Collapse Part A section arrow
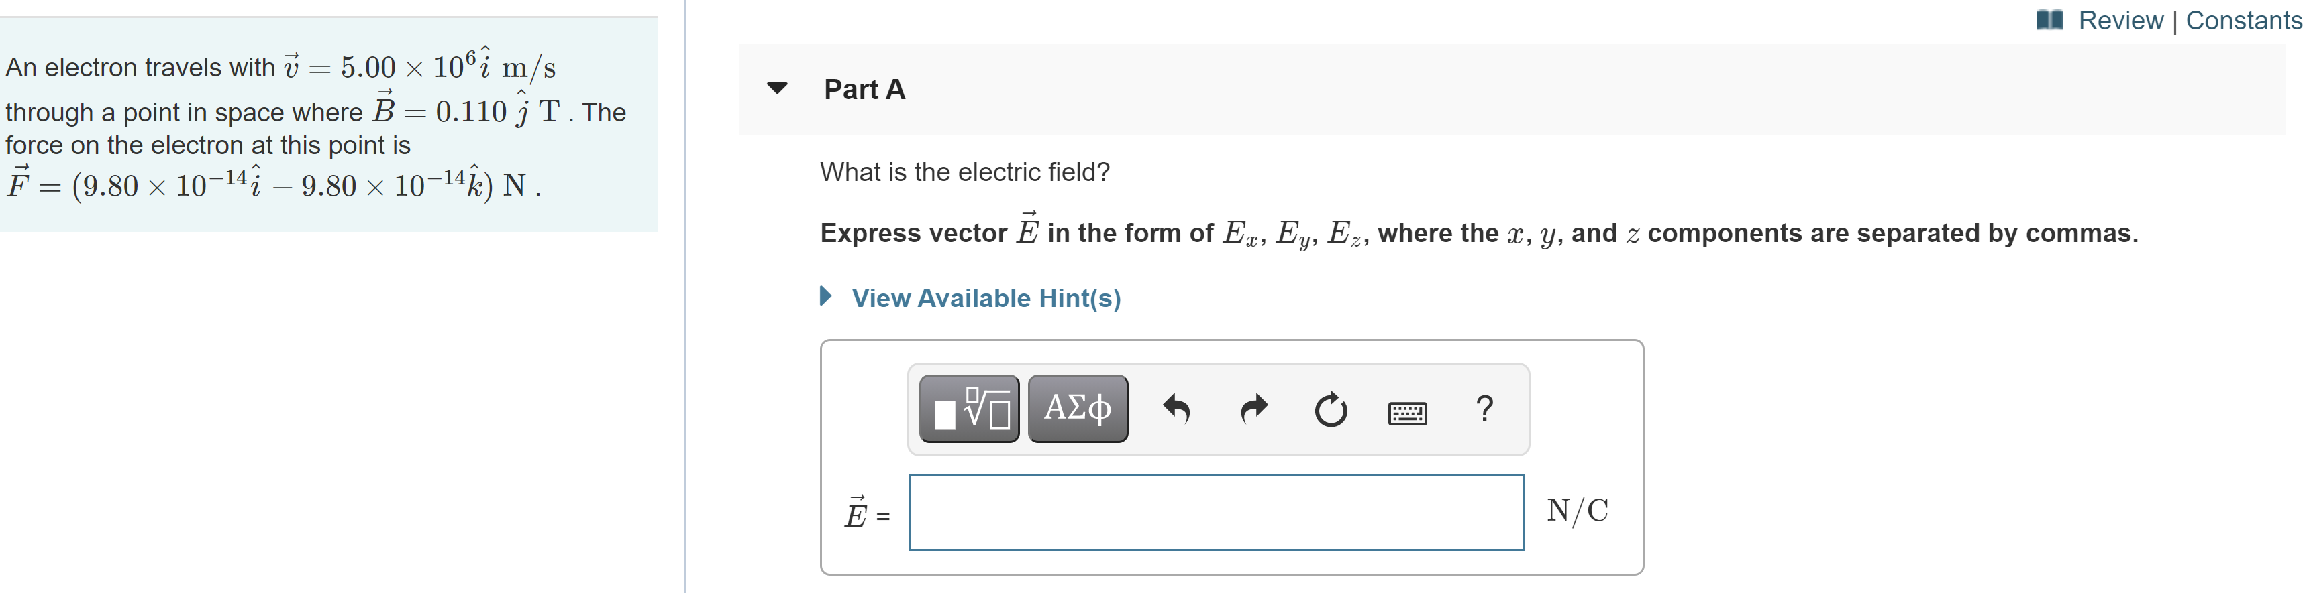Viewport: 2311px width, 593px height. tap(777, 88)
